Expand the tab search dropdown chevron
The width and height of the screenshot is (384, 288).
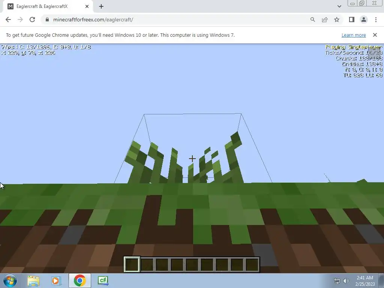tap(339, 6)
